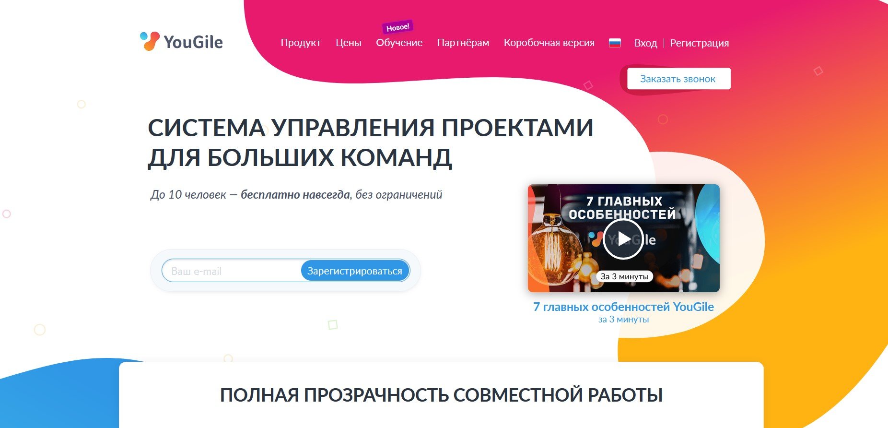Open the Продукт menu item
Image resolution: width=888 pixels, height=428 pixels.
pyautogui.click(x=301, y=43)
